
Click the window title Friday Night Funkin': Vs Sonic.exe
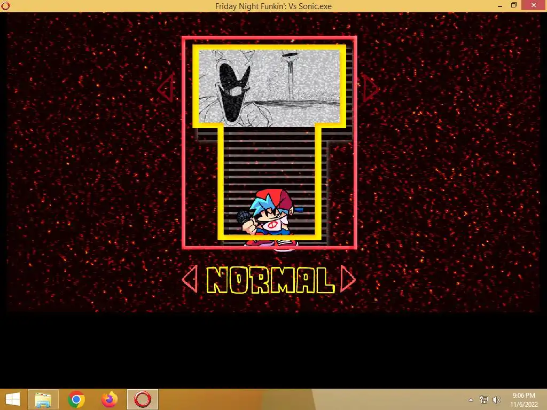(273, 6)
